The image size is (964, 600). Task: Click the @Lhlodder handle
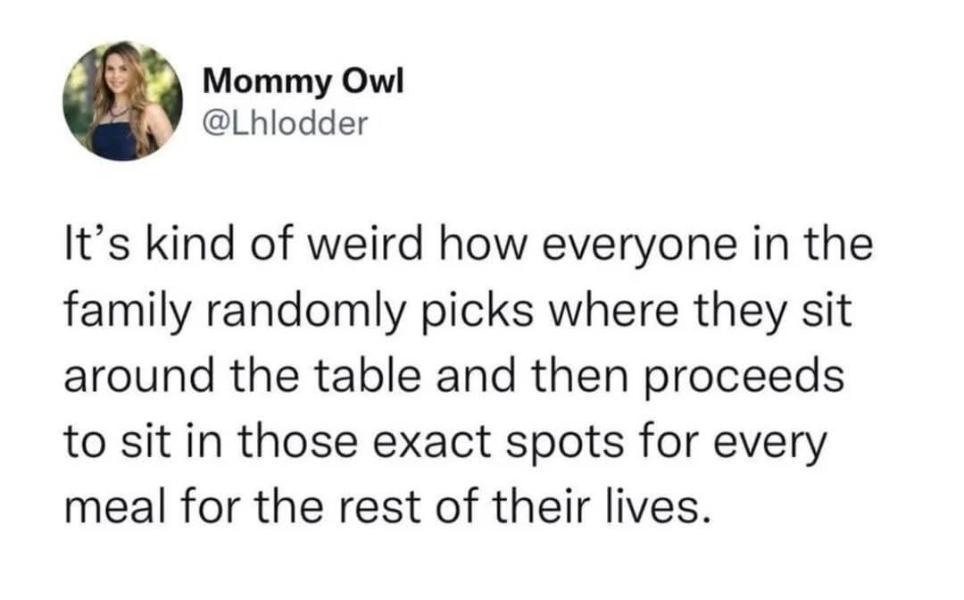[286, 123]
